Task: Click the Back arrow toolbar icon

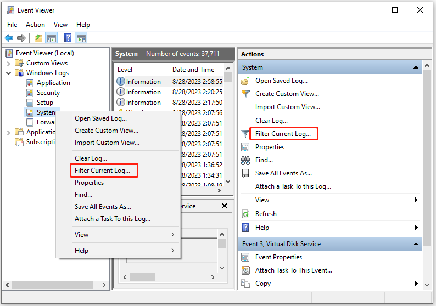Action: tap(9, 38)
